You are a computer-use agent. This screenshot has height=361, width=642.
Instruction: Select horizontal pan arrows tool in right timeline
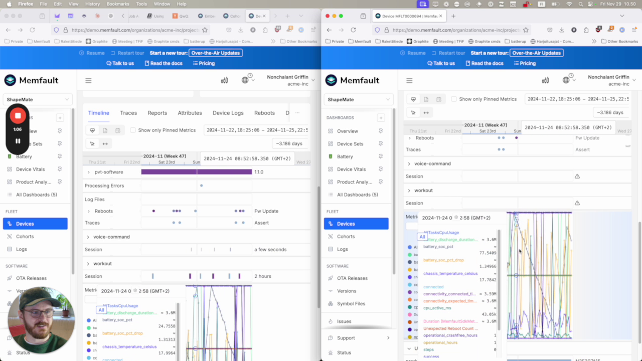click(x=426, y=113)
